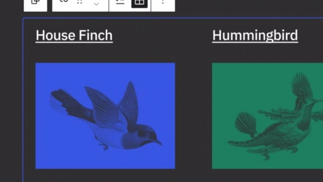Switch to list view layout icon
The height and width of the screenshot is (182, 323).
[120, 2]
